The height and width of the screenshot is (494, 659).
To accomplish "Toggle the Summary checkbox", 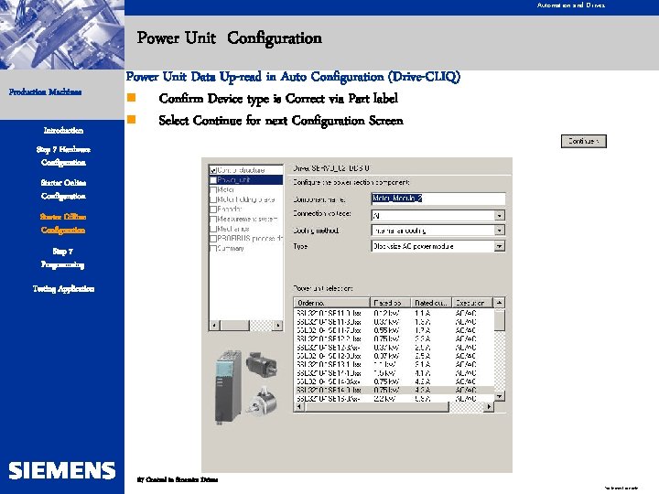I will click(x=213, y=248).
